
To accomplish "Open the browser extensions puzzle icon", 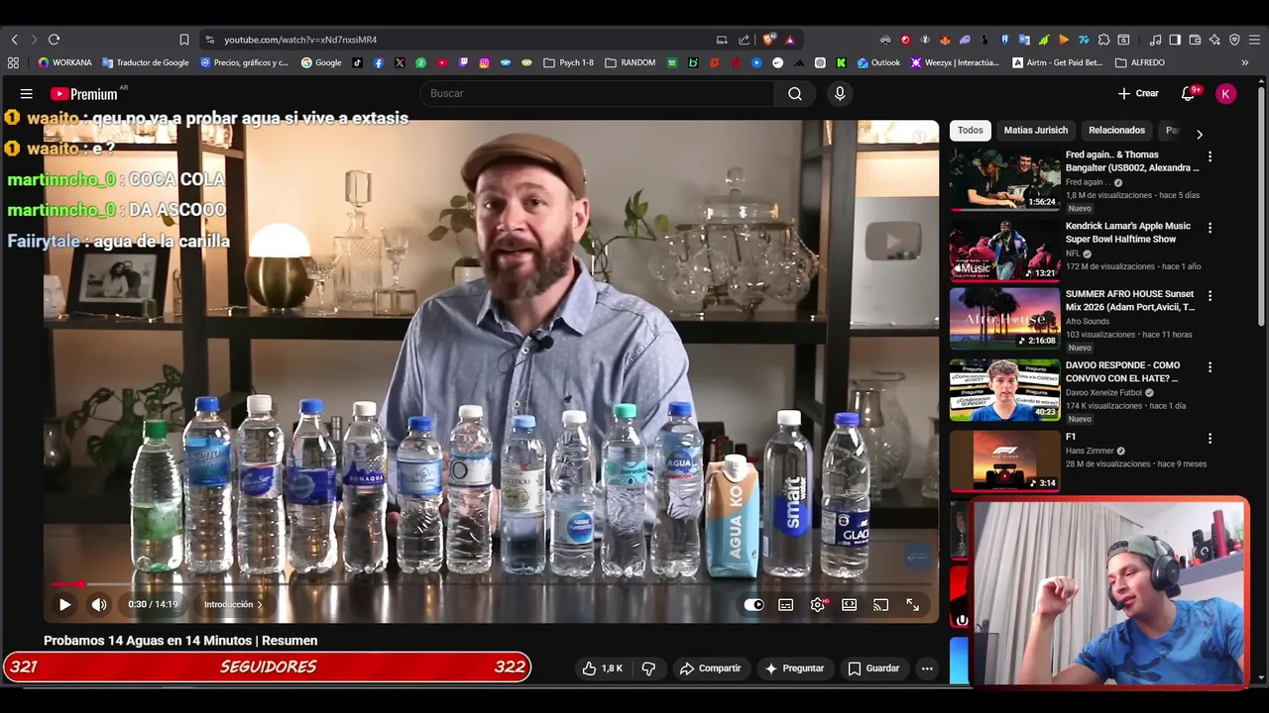I will [1103, 40].
